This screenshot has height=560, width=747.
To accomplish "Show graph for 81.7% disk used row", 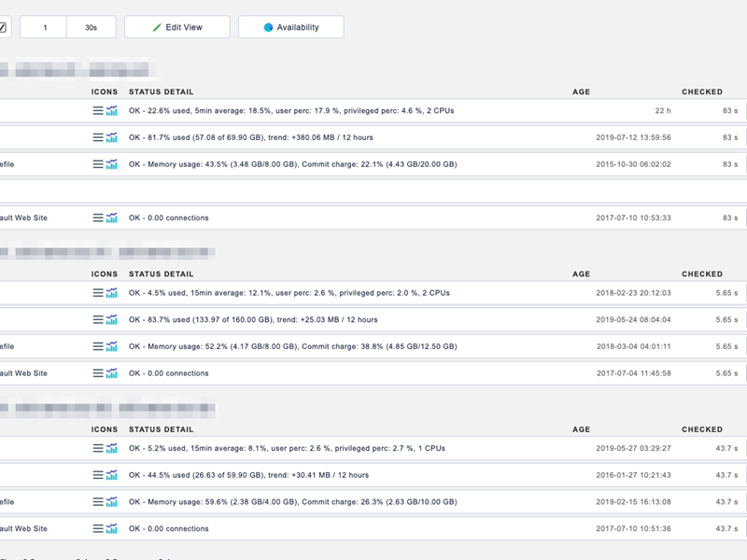I will tap(112, 137).
